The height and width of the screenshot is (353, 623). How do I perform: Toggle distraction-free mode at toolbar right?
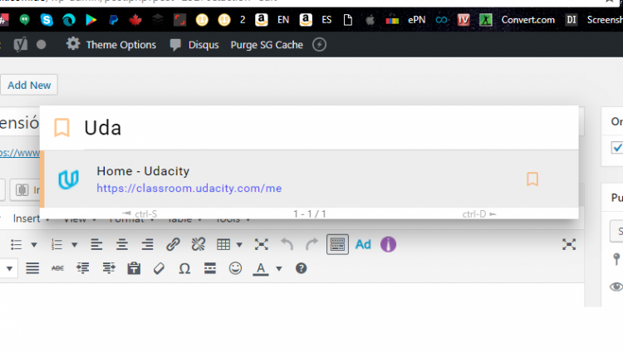pyautogui.click(x=569, y=244)
